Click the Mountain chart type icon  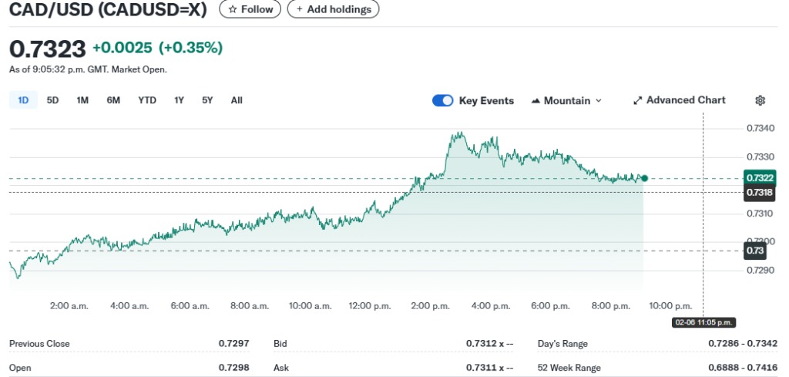coord(535,101)
